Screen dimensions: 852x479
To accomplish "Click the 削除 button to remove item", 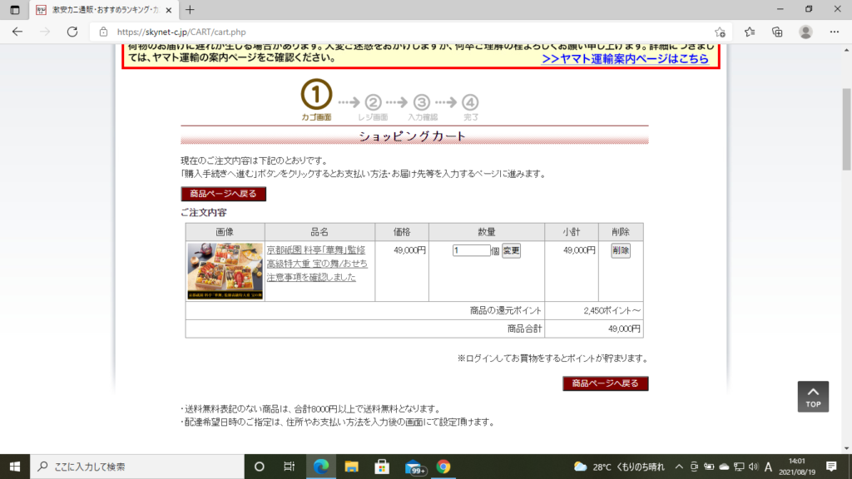I will [x=621, y=250].
